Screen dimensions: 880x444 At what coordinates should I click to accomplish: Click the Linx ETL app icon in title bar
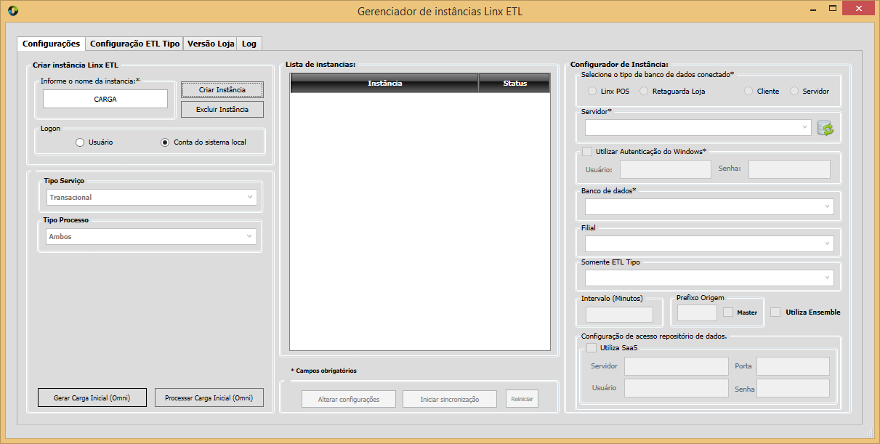(13, 11)
